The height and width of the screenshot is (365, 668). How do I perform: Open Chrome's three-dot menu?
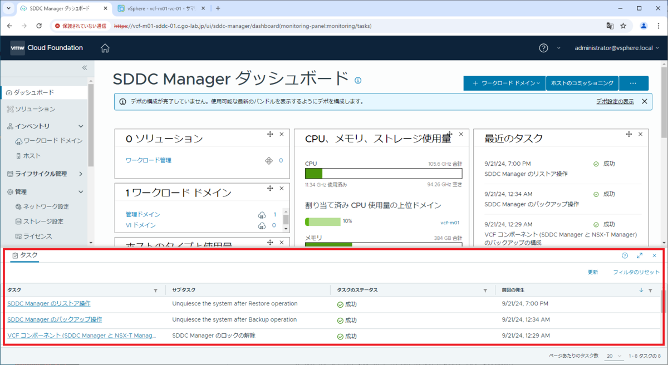pyautogui.click(x=659, y=26)
